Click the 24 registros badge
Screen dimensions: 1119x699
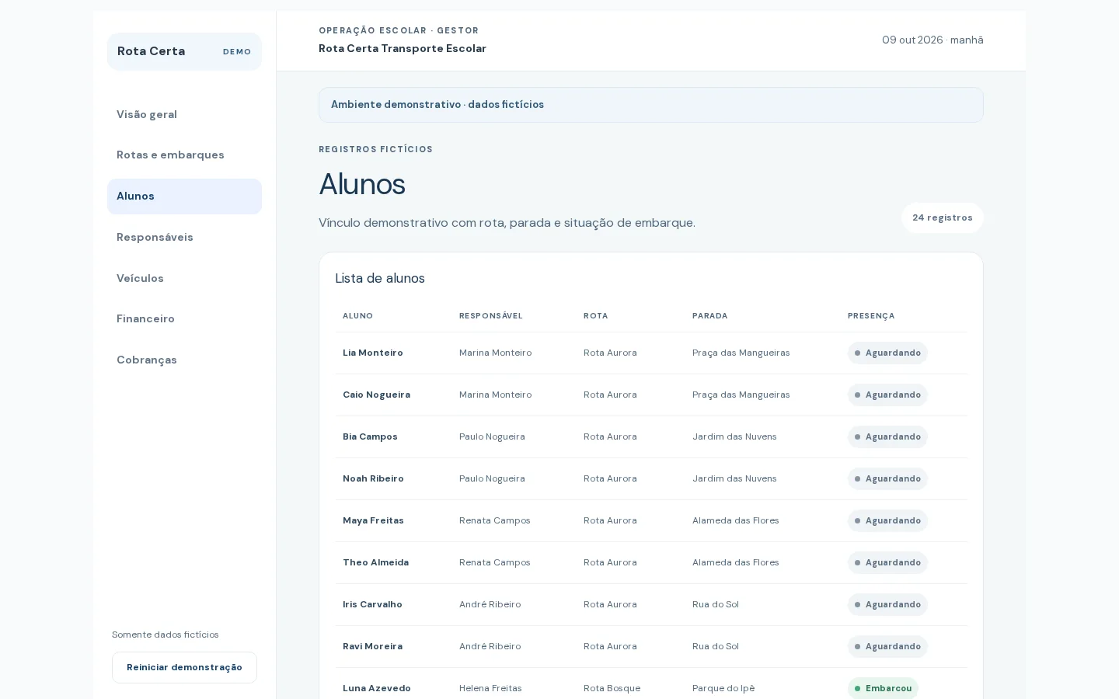942,217
